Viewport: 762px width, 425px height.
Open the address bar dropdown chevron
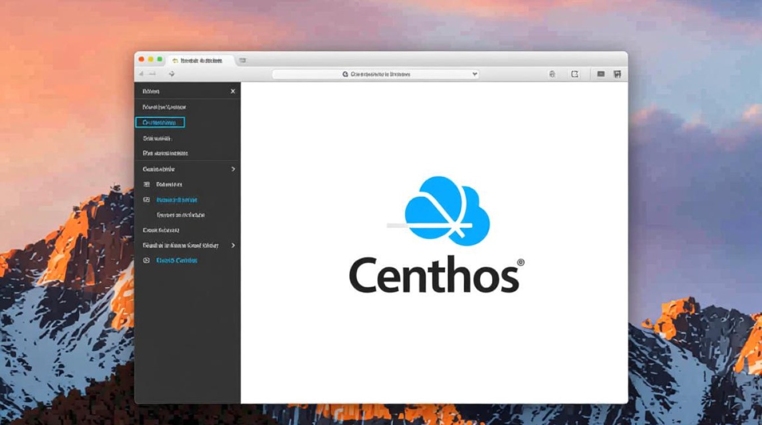pyautogui.click(x=475, y=74)
